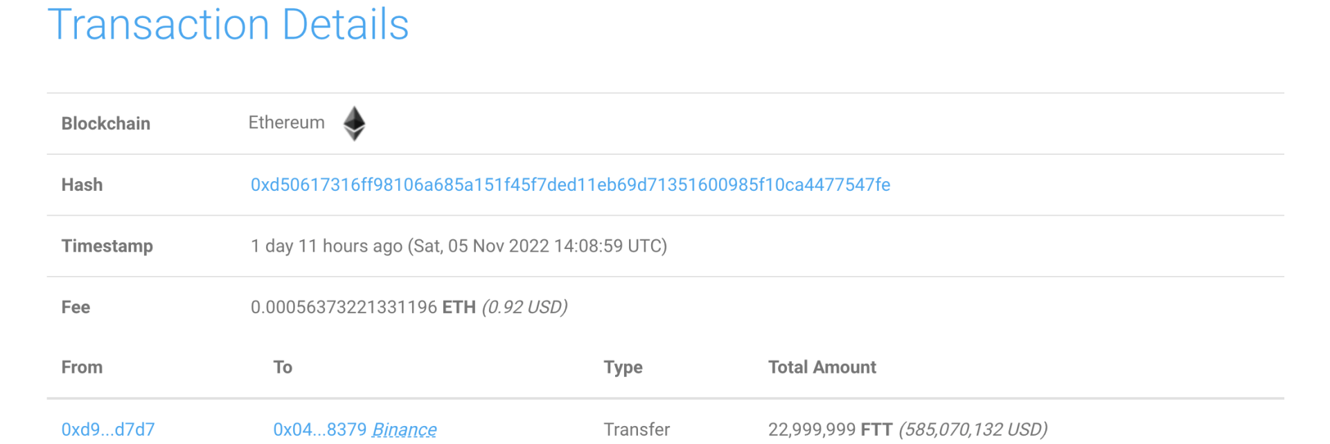Open recipient address 0x04...8379
1330x444 pixels.
point(319,429)
